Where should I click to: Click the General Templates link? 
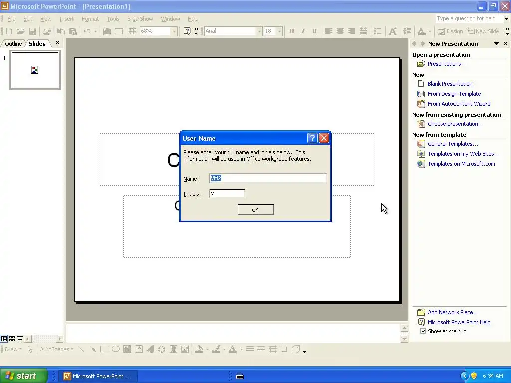[453, 144]
